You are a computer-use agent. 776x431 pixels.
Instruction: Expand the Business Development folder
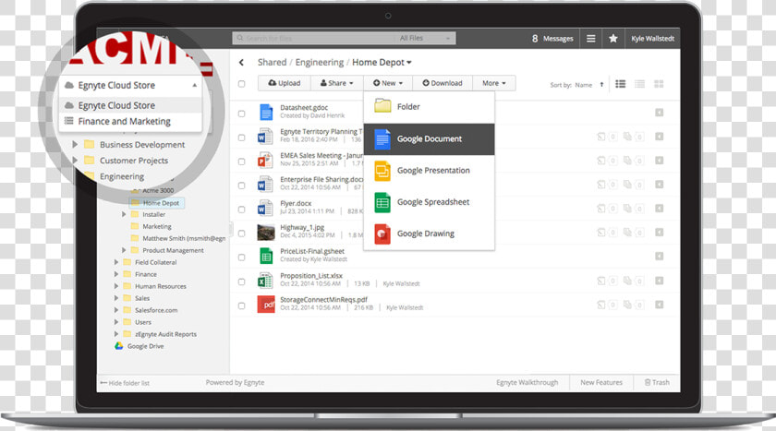coord(75,144)
